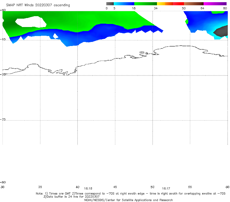Click the latitude label '-65' on the left axis
Image resolution: width=230 pixels, height=202 pixels.
pos(3,39)
